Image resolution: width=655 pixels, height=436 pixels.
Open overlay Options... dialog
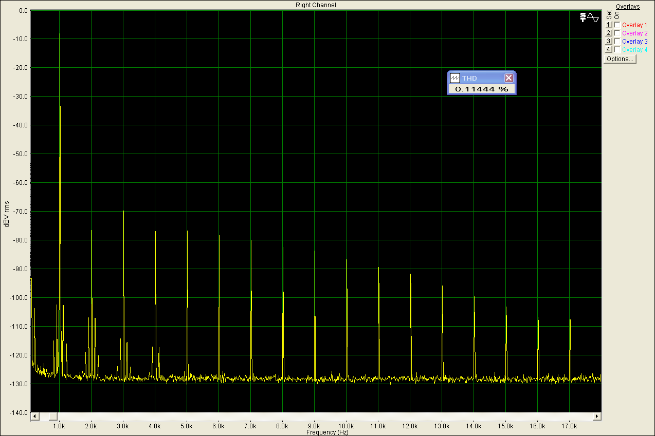620,59
